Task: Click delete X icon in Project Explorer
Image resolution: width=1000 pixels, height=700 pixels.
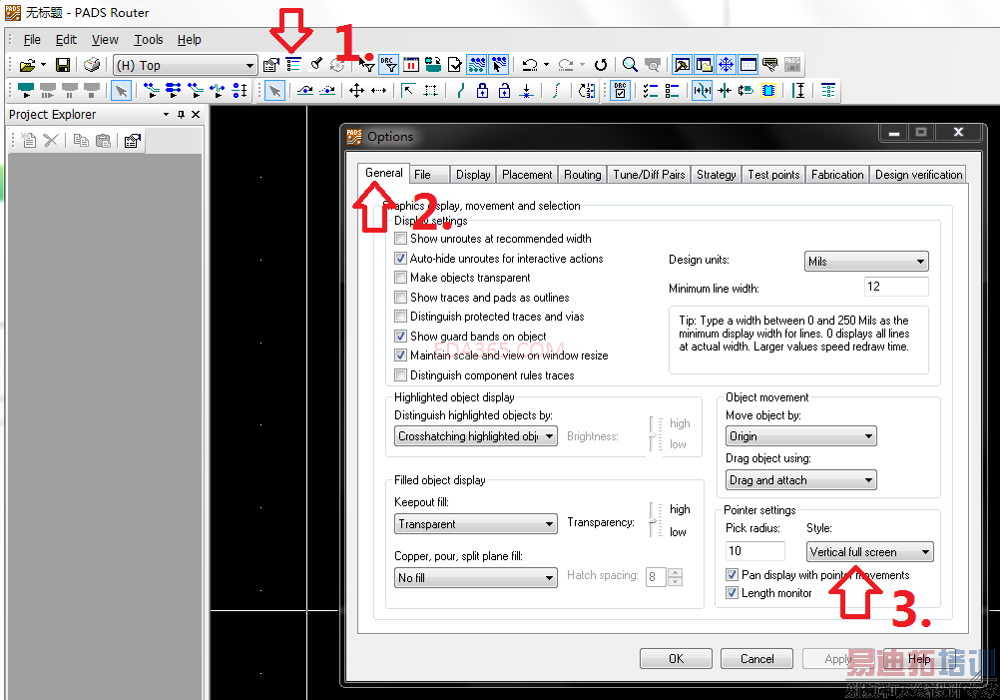Action: tap(51, 141)
